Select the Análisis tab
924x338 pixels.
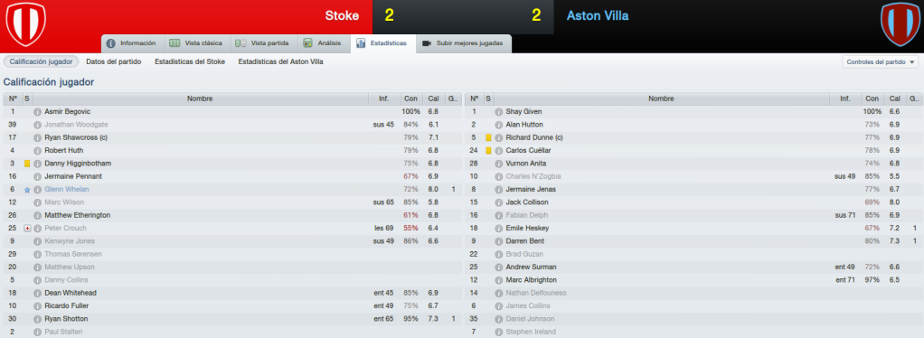[323, 43]
